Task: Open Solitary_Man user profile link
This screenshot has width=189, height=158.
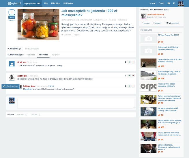Action: (29, 86)
